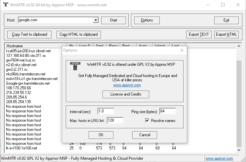The width and height of the screenshot is (246, 162).
Task: Click the Sent value 573 in the last row
Action: pos(99,148)
